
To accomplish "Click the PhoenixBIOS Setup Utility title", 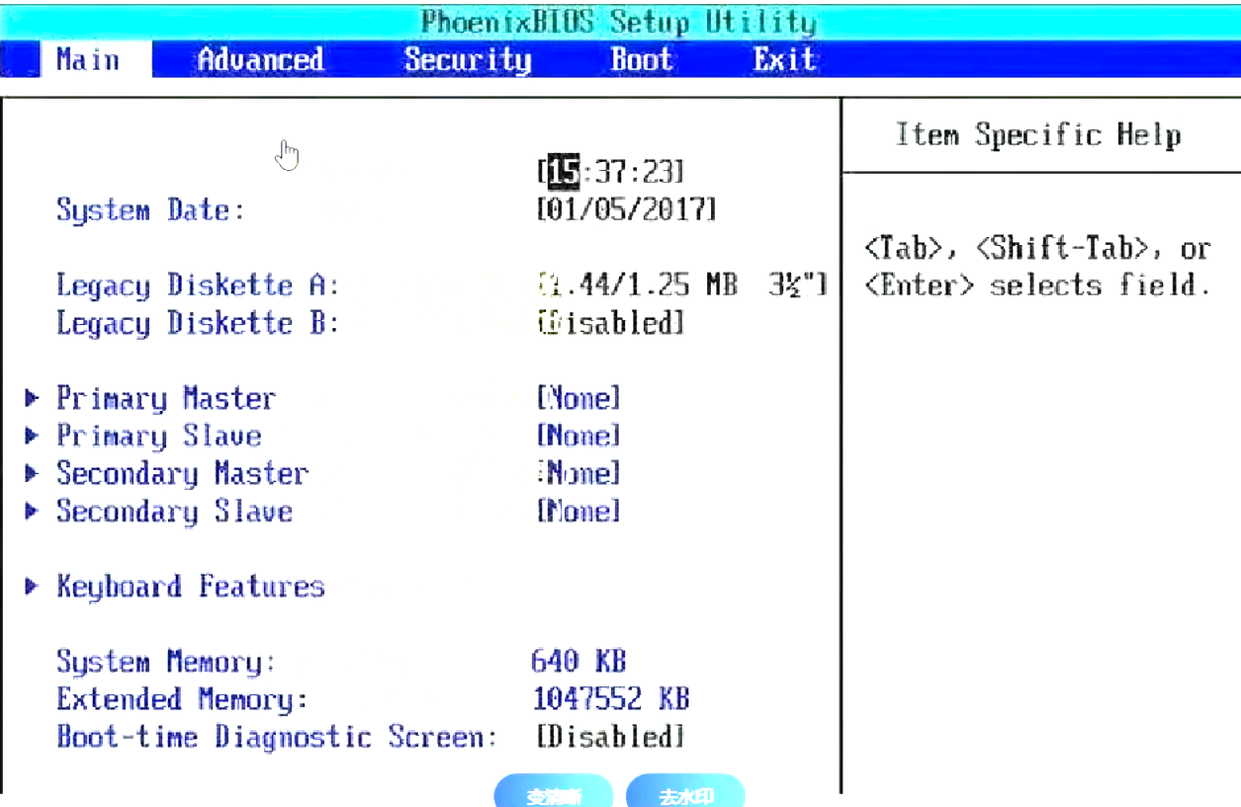I will (x=619, y=22).
